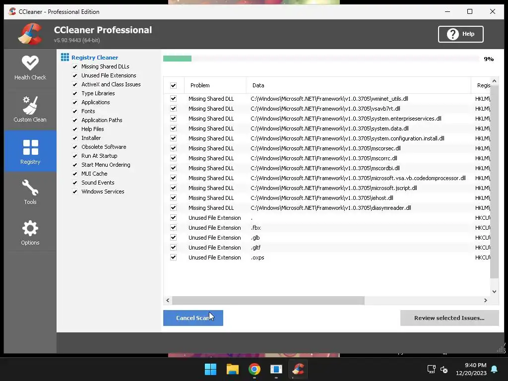Image resolution: width=508 pixels, height=381 pixels.
Task: Toggle the Installer checkbox
Action: point(75,138)
